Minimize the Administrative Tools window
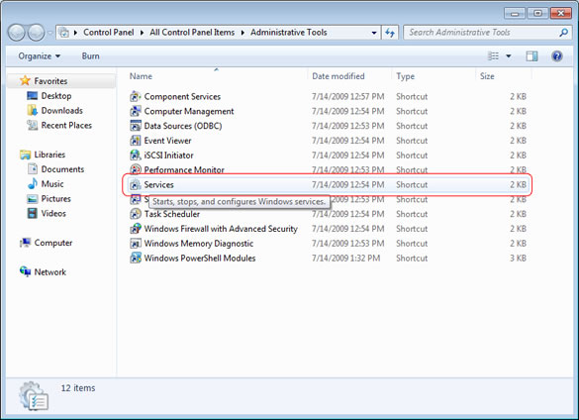The image size is (579, 420). (x=515, y=13)
